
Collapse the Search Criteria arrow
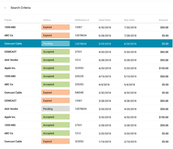[x=5, y=8]
